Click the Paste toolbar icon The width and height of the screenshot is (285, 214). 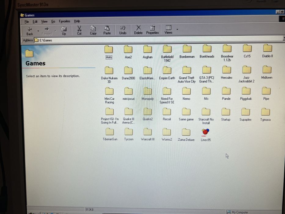tap(107, 30)
